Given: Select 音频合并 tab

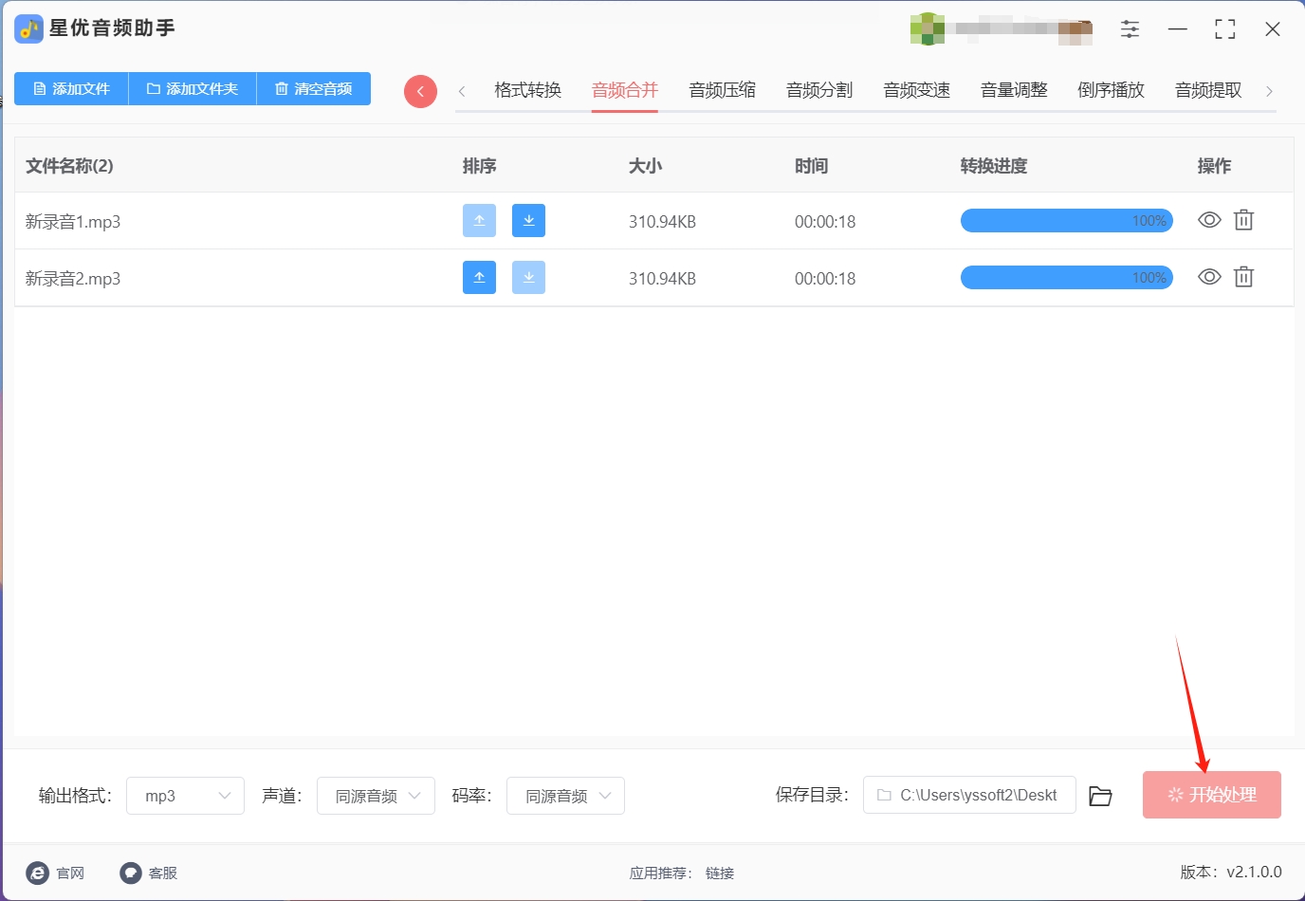Looking at the screenshot, I should click(625, 90).
